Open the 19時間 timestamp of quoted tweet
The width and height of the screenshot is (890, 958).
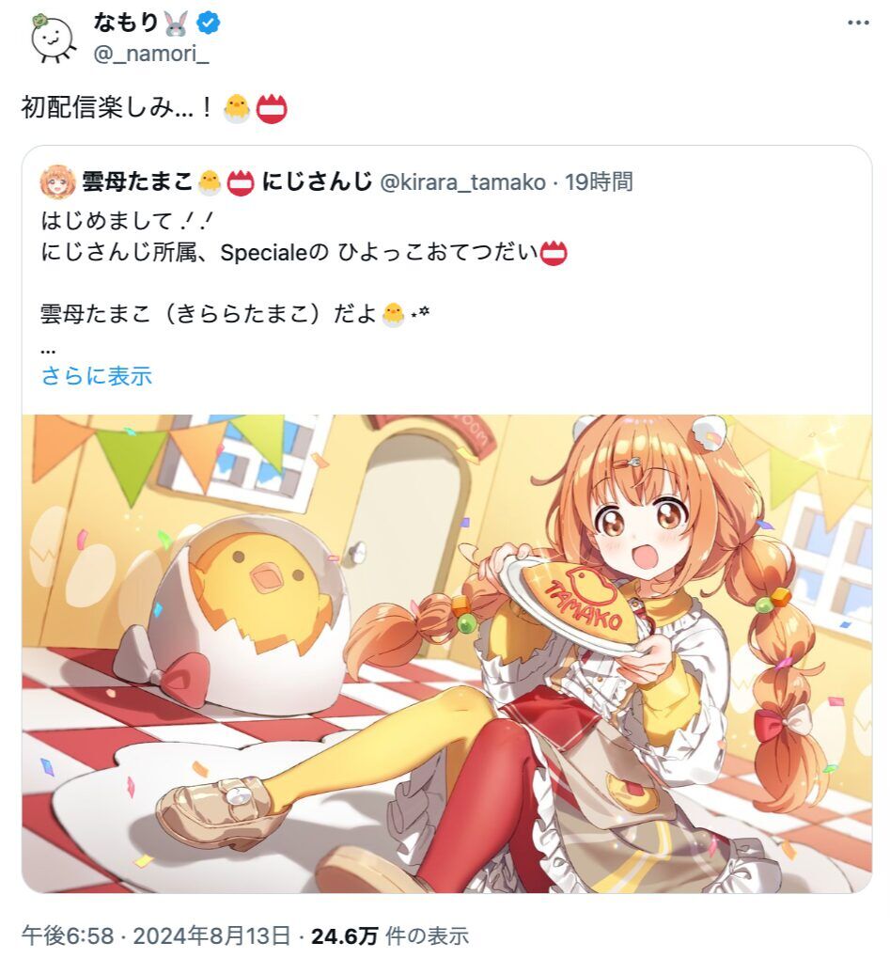coord(598,182)
